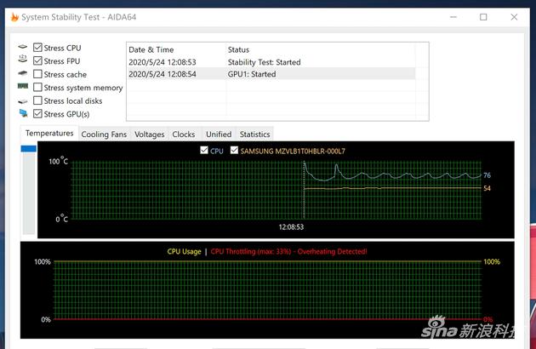The width and height of the screenshot is (536, 349).
Task: Click the red 'CPU Throttling - Overheating Detected!' label
Action: click(289, 251)
